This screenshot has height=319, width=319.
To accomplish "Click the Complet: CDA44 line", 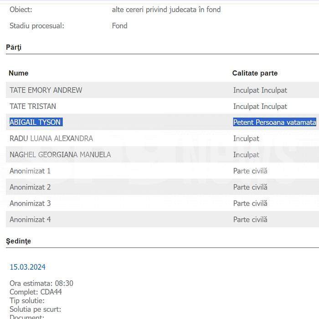I will click(36, 292).
